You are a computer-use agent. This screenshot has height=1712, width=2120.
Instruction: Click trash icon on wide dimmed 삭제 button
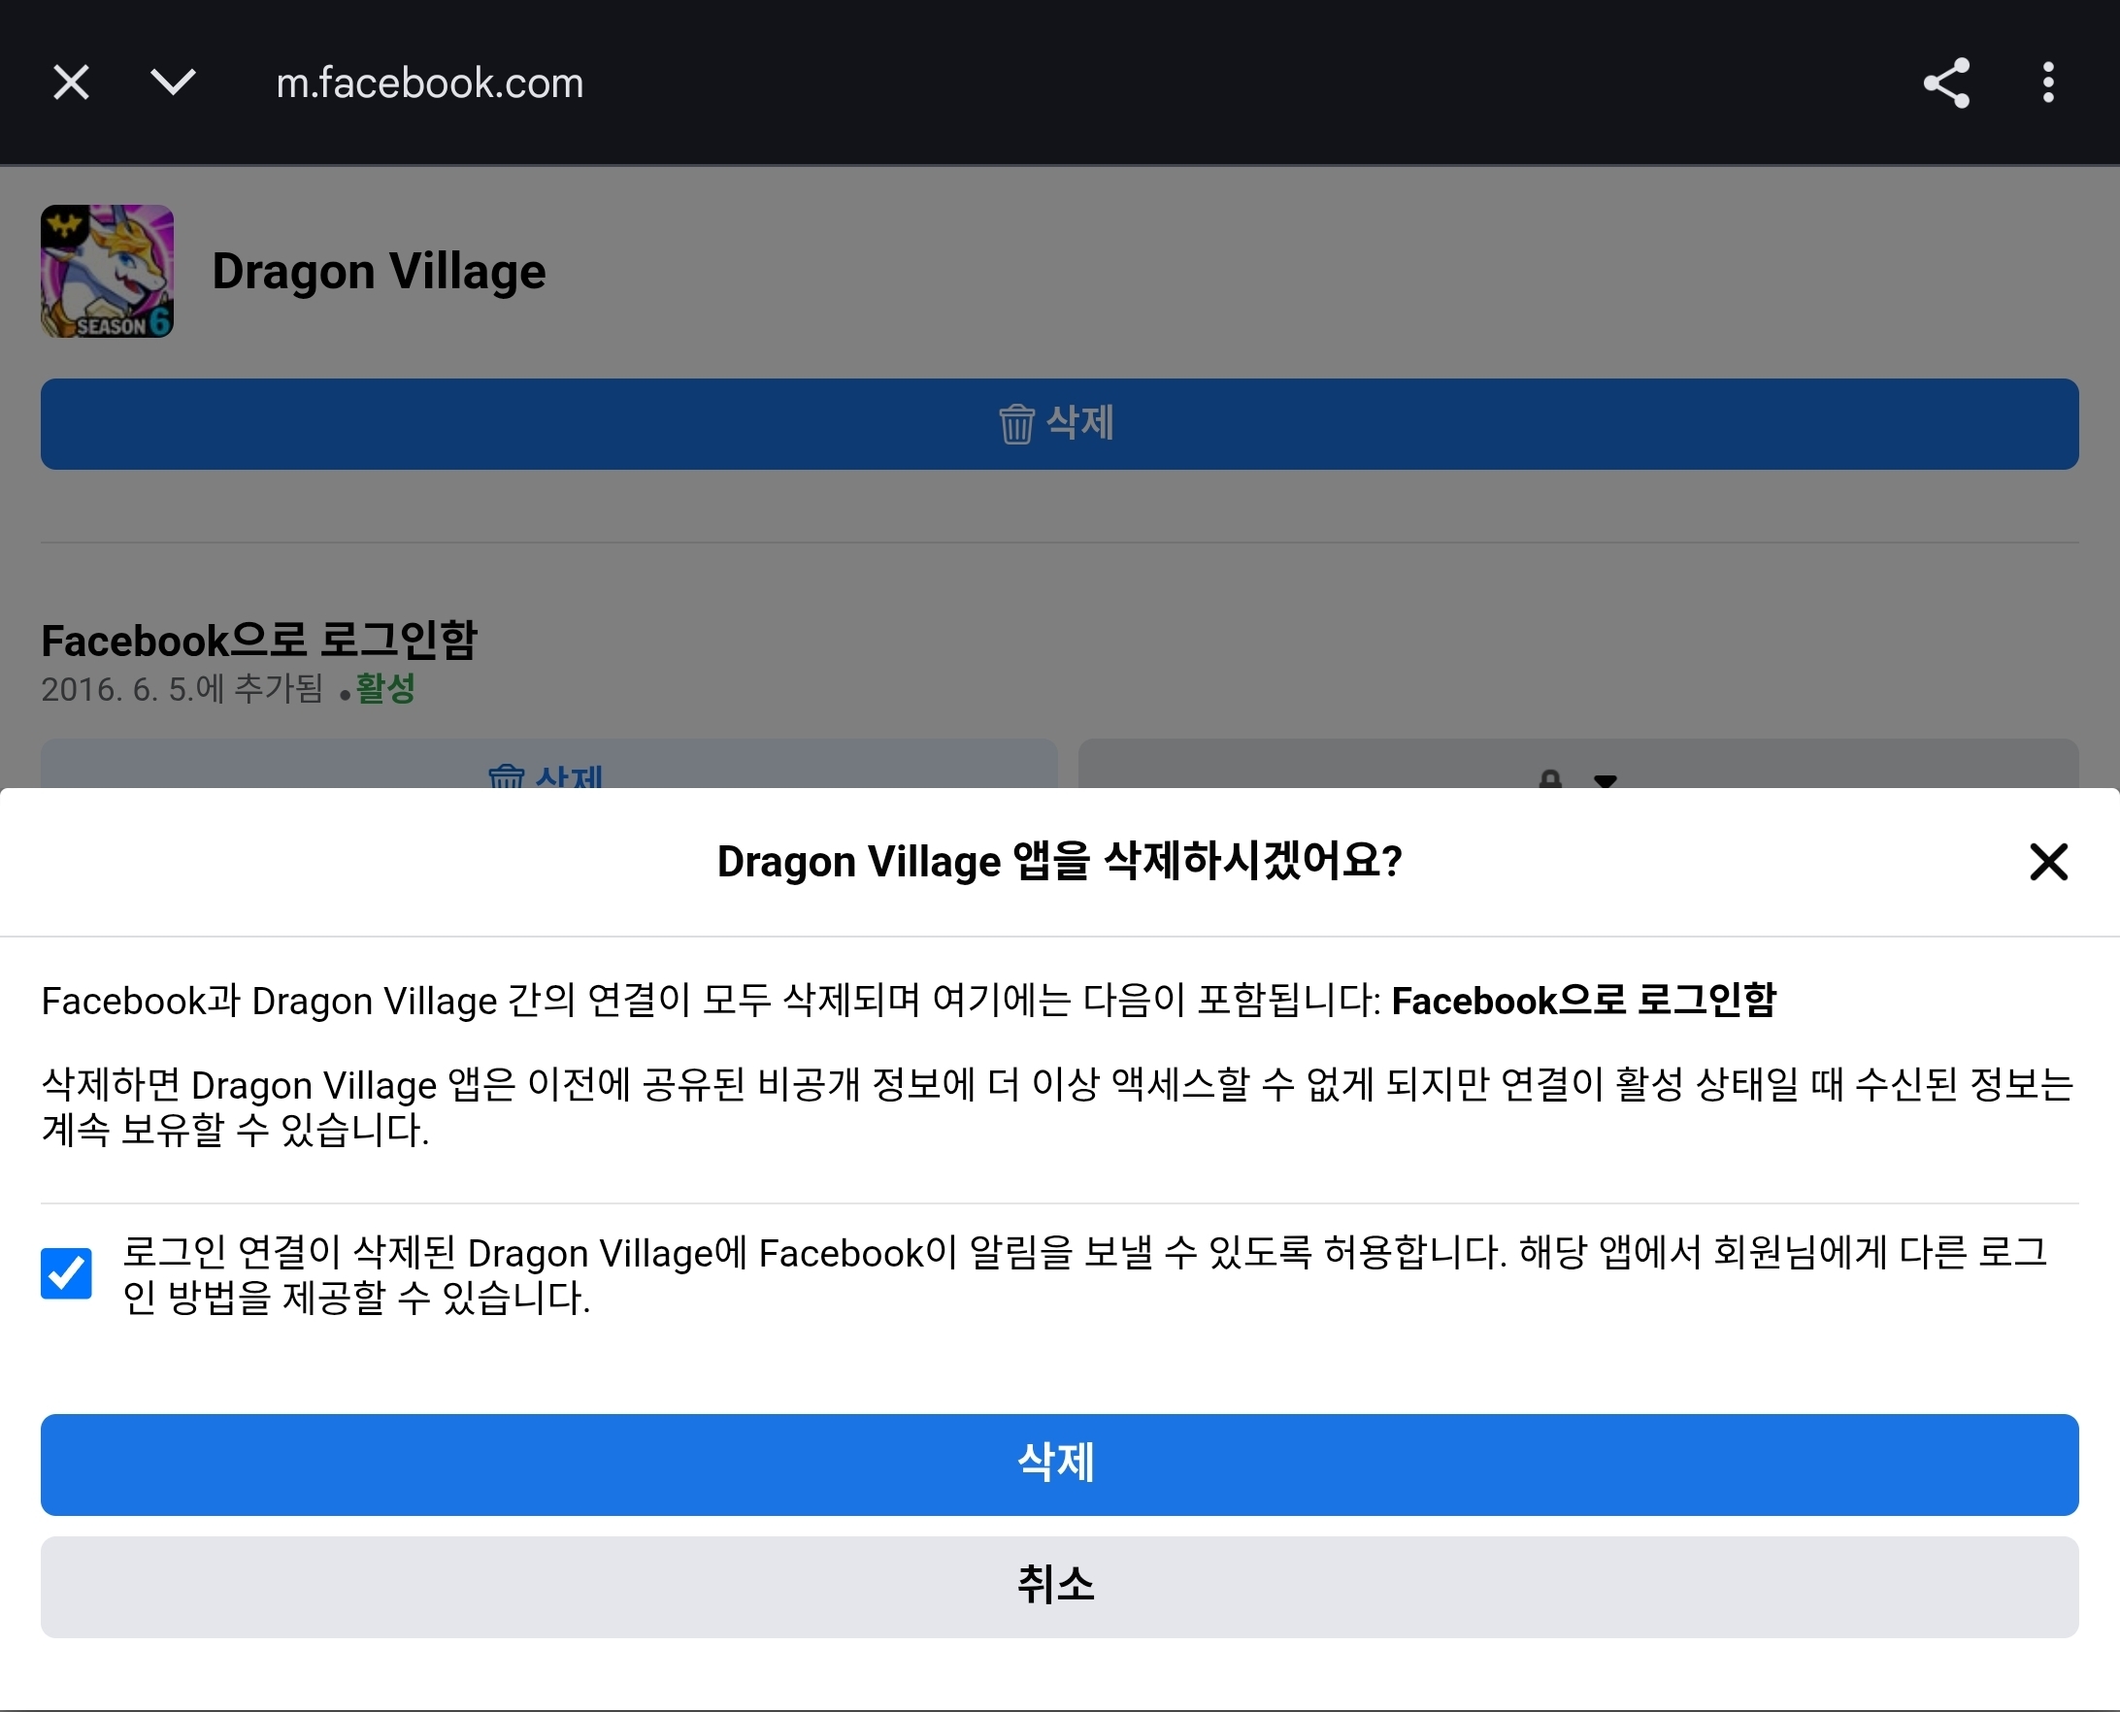click(x=1016, y=424)
